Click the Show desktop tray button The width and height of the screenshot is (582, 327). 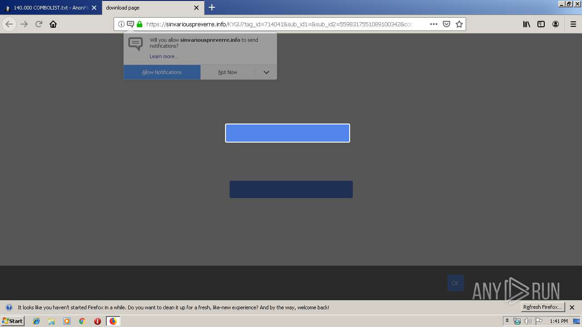point(577,321)
